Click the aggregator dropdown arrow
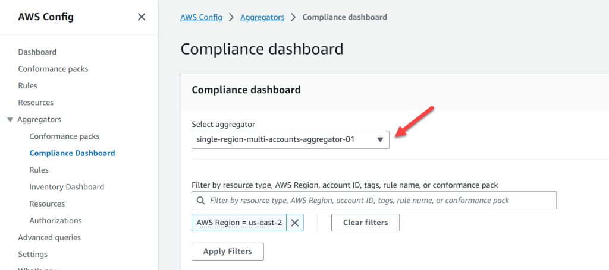 (380, 140)
